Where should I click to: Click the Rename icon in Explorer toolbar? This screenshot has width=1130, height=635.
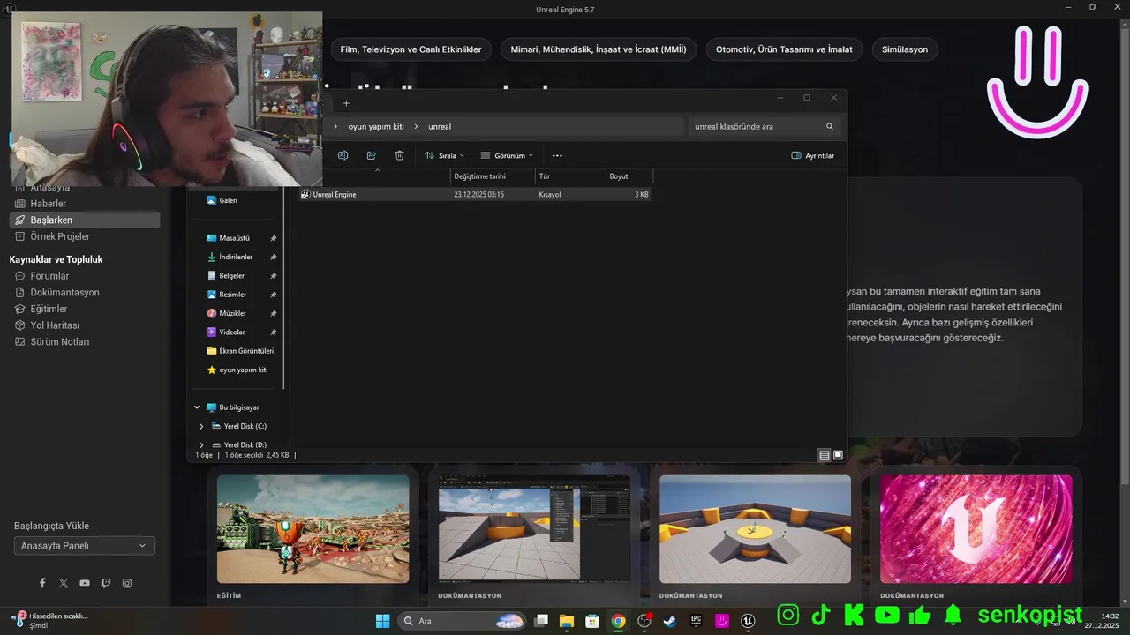343,155
